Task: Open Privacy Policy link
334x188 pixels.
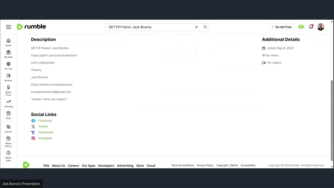Action: tap(205, 165)
